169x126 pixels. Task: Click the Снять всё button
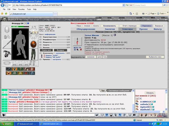coord(46,50)
